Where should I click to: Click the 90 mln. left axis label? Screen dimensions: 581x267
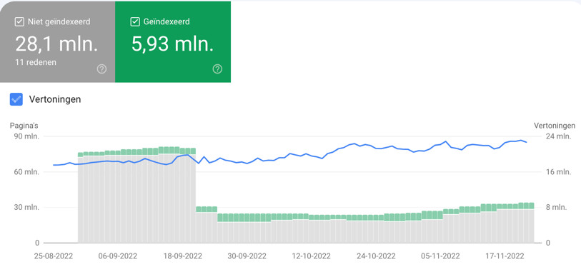click(26, 136)
